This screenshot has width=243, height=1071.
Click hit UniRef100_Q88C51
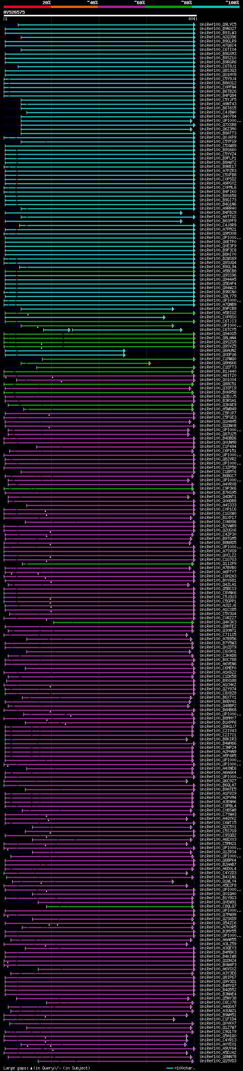[218, 384]
